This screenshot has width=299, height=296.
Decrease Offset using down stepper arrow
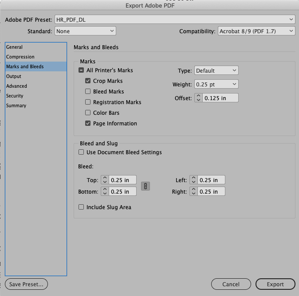pos(198,100)
